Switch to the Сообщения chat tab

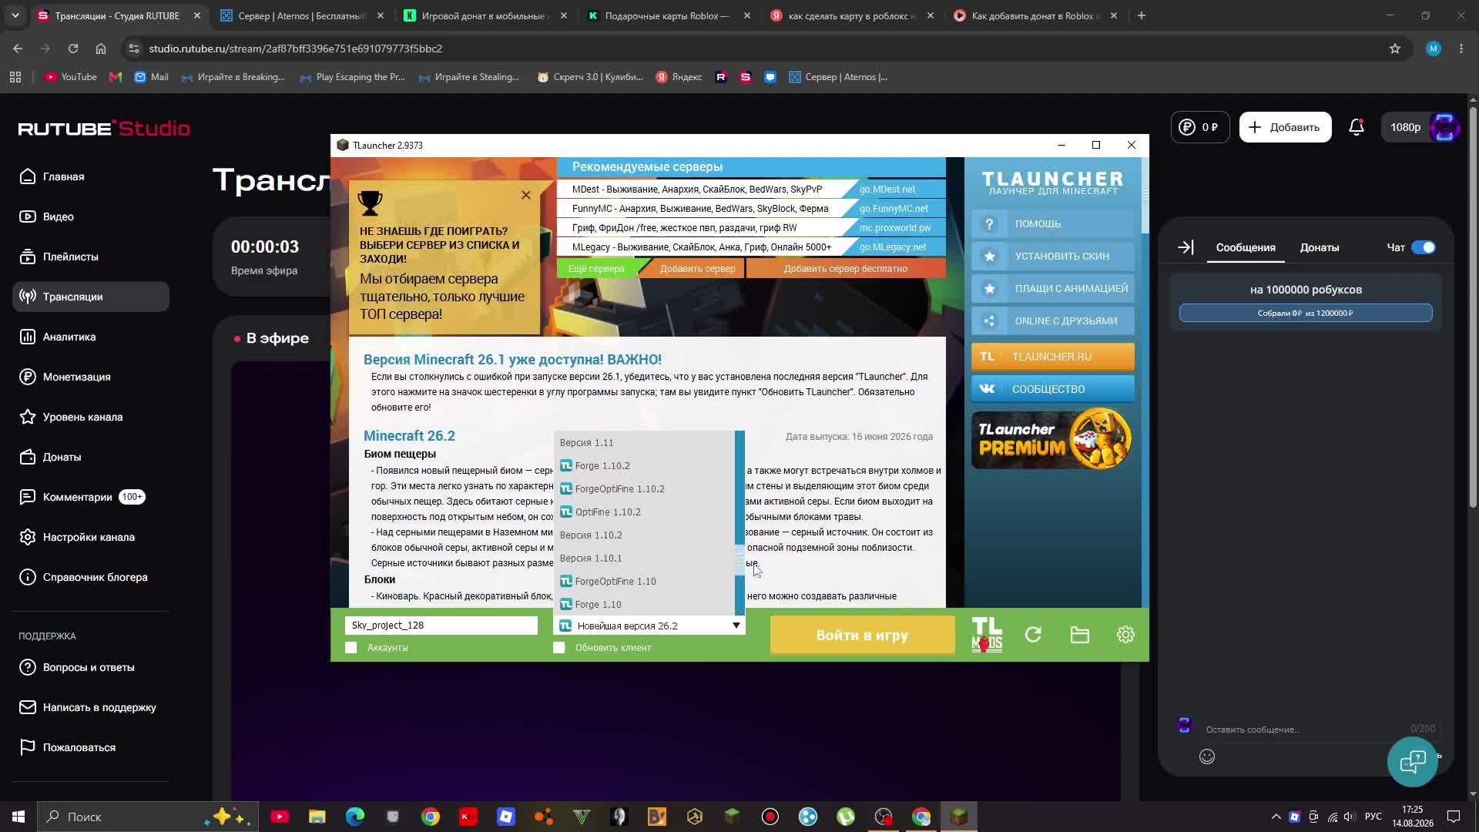tap(1246, 247)
